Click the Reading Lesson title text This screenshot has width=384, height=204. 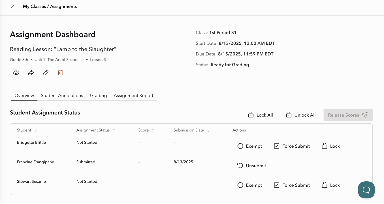tap(63, 49)
